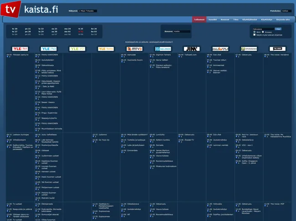Select the Nimi search radio button

pyautogui.click(x=255, y=32)
